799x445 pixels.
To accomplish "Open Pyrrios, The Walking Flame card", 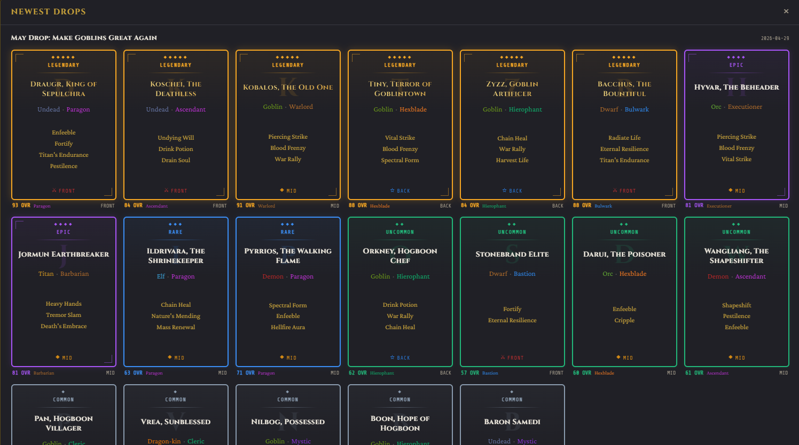I will pyautogui.click(x=288, y=292).
